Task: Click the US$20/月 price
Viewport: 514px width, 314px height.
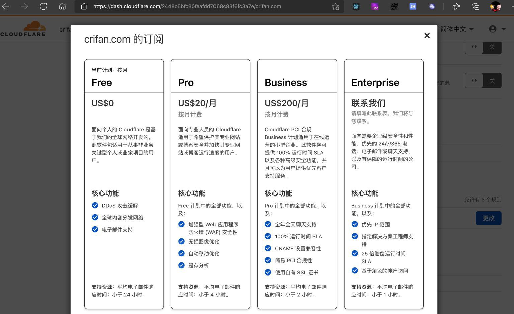Action: [x=197, y=103]
